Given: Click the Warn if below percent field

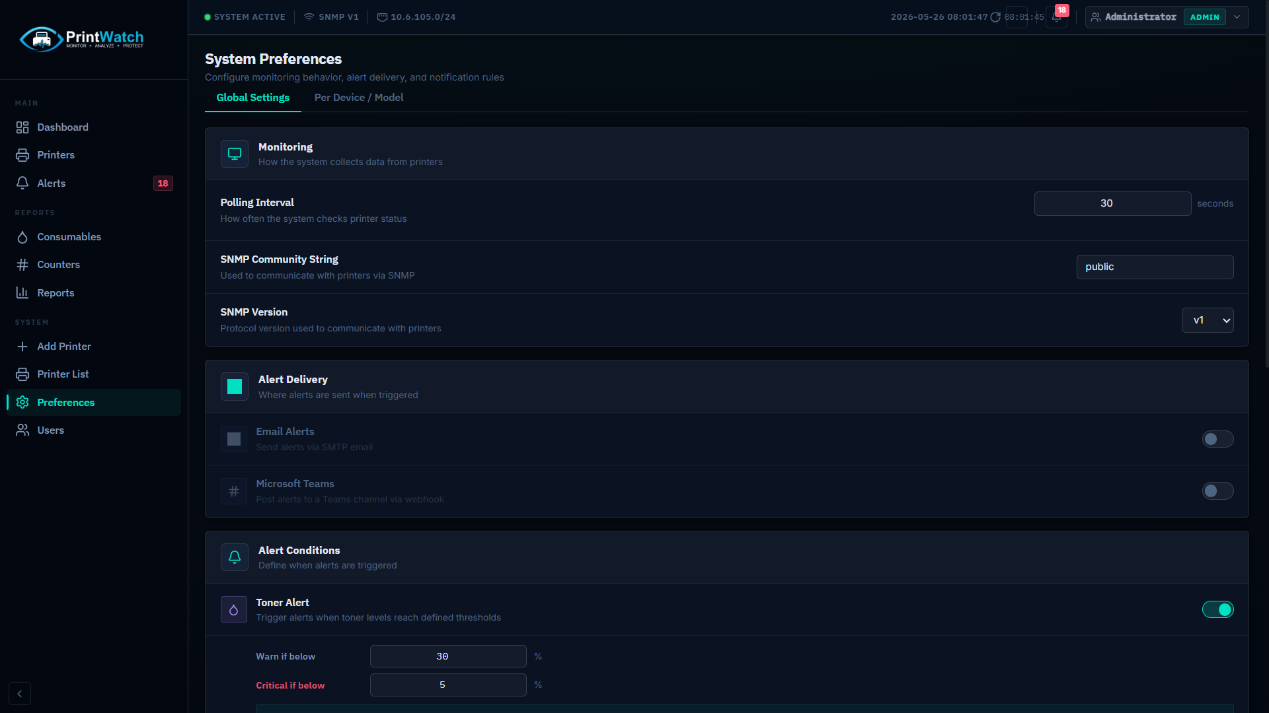Looking at the screenshot, I should tap(448, 656).
